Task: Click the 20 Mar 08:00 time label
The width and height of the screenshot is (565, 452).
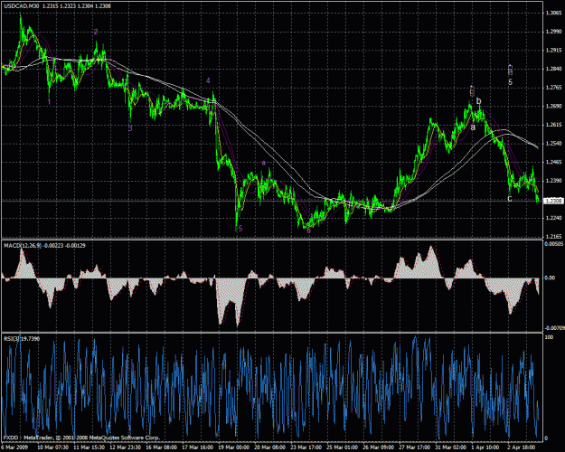Action: coord(268,447)
